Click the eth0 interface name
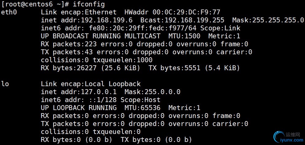 click(x=9, y=12)
